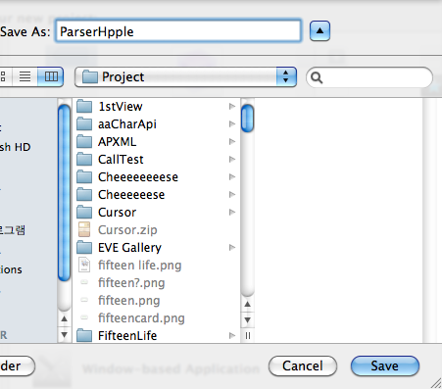The height and width of the screenshot is (389, 442).
Task: Click the file column scrollbar thumb
Action: pos(247,118)
